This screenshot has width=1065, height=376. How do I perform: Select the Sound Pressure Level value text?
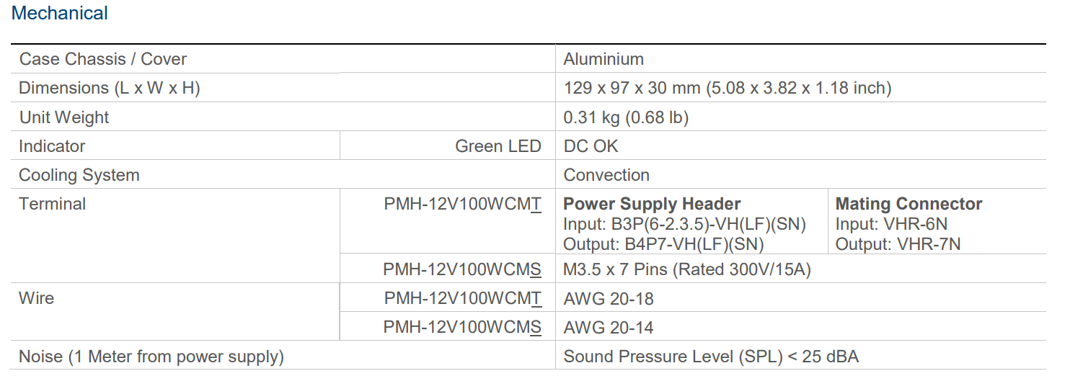711,357
